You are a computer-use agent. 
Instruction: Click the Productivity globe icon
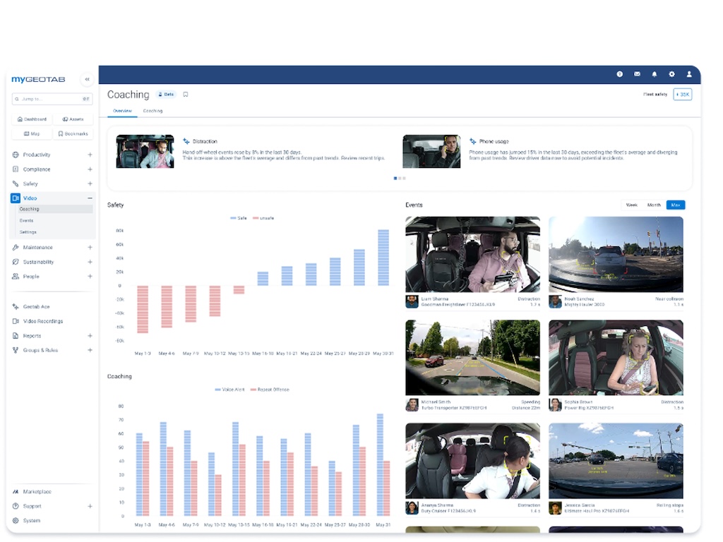[x=16, y=155]
